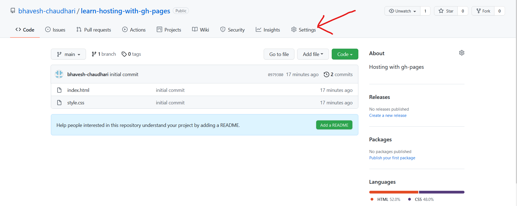Screen dimensions: 517x206
Task: Click the About section gear icon
Action: click(x=462, y=53)
